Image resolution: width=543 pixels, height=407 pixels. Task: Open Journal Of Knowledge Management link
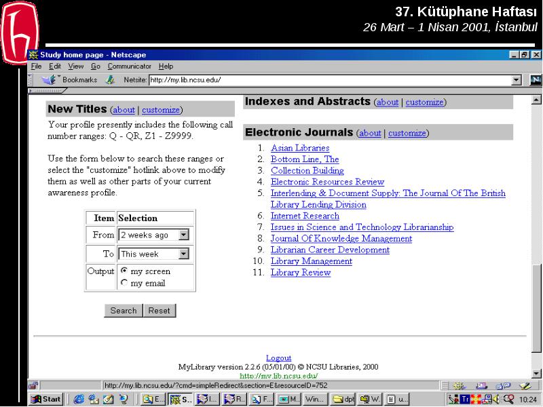pyautogui.click(x=341, y=239)
